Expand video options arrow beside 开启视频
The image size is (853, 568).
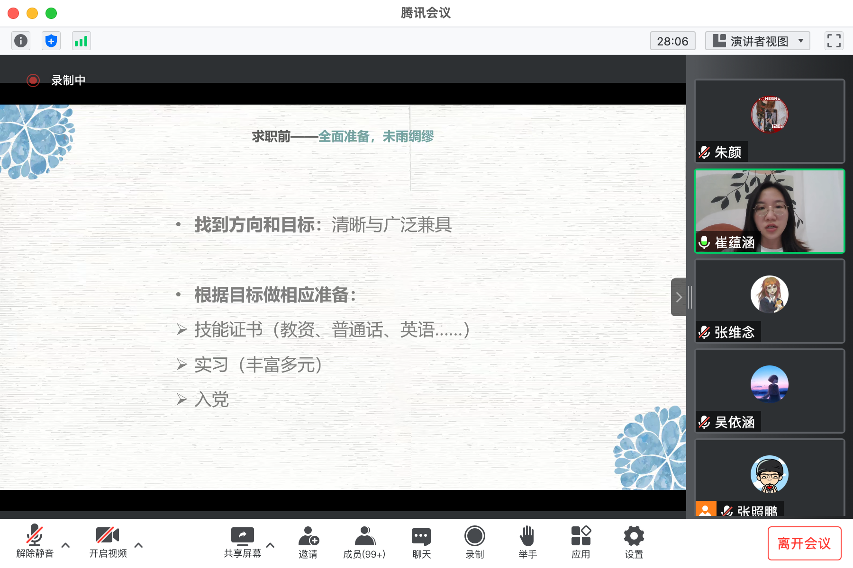coord(139,545)
